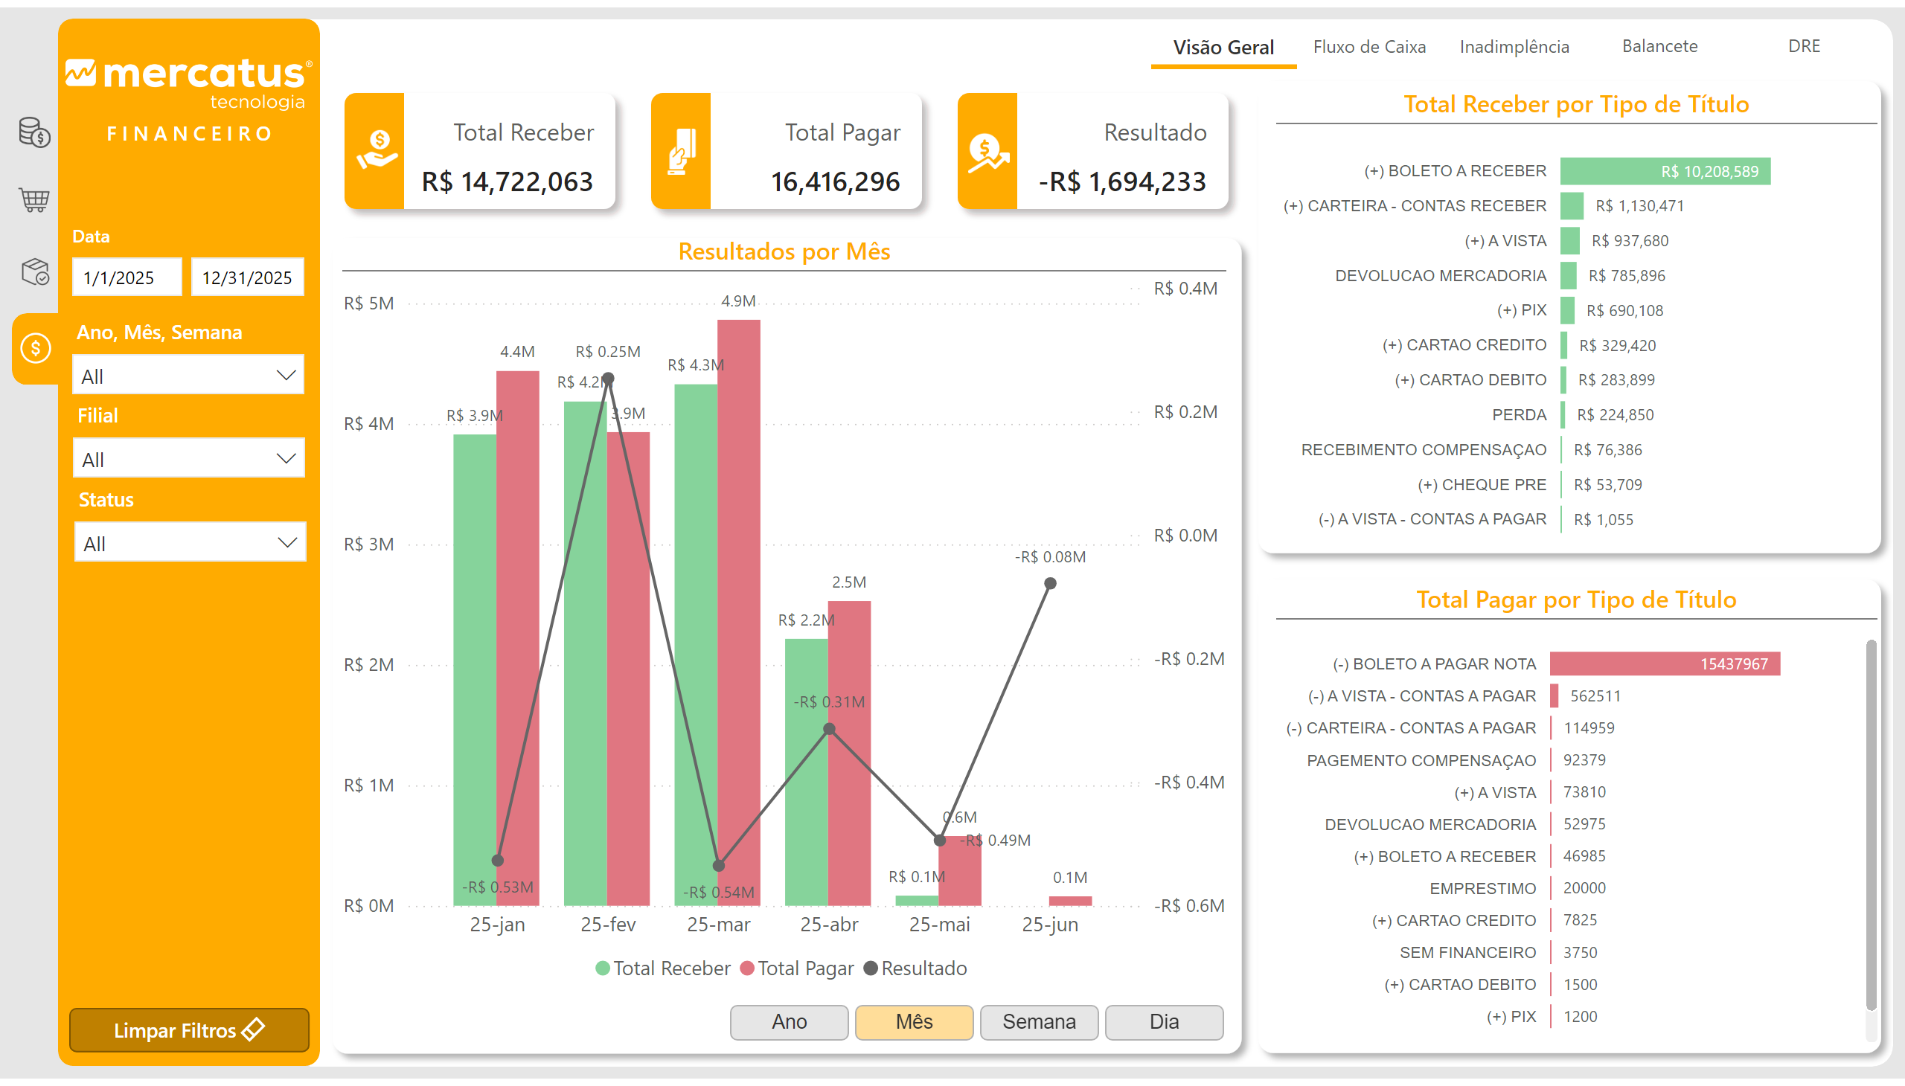1905x1086 pixels.
Task: Select the dollar coin Financeiro sidebar icon
Action: pyautogui.click(x=35, y=348)
